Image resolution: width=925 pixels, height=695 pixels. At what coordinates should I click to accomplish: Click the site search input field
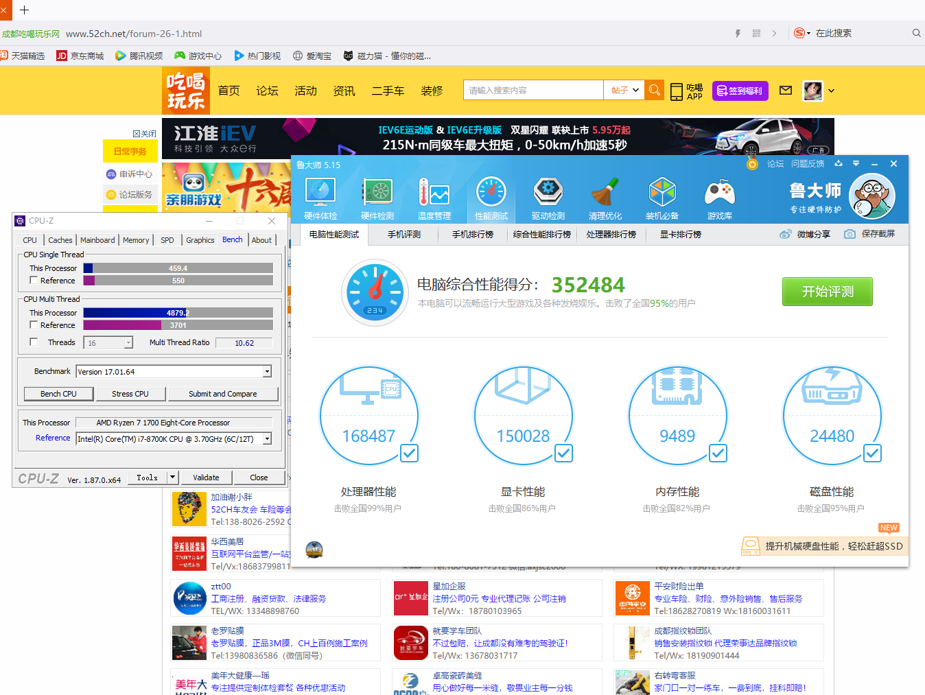[533, 90]
